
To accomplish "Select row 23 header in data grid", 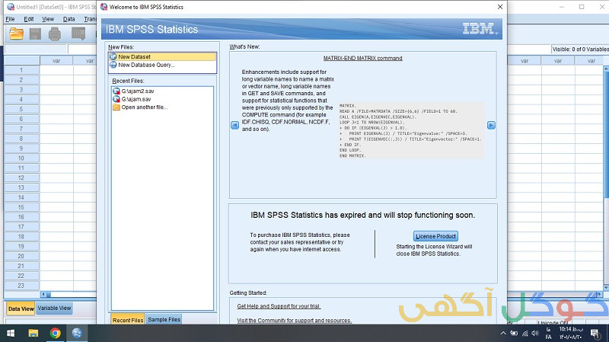I will pos(21,286).
